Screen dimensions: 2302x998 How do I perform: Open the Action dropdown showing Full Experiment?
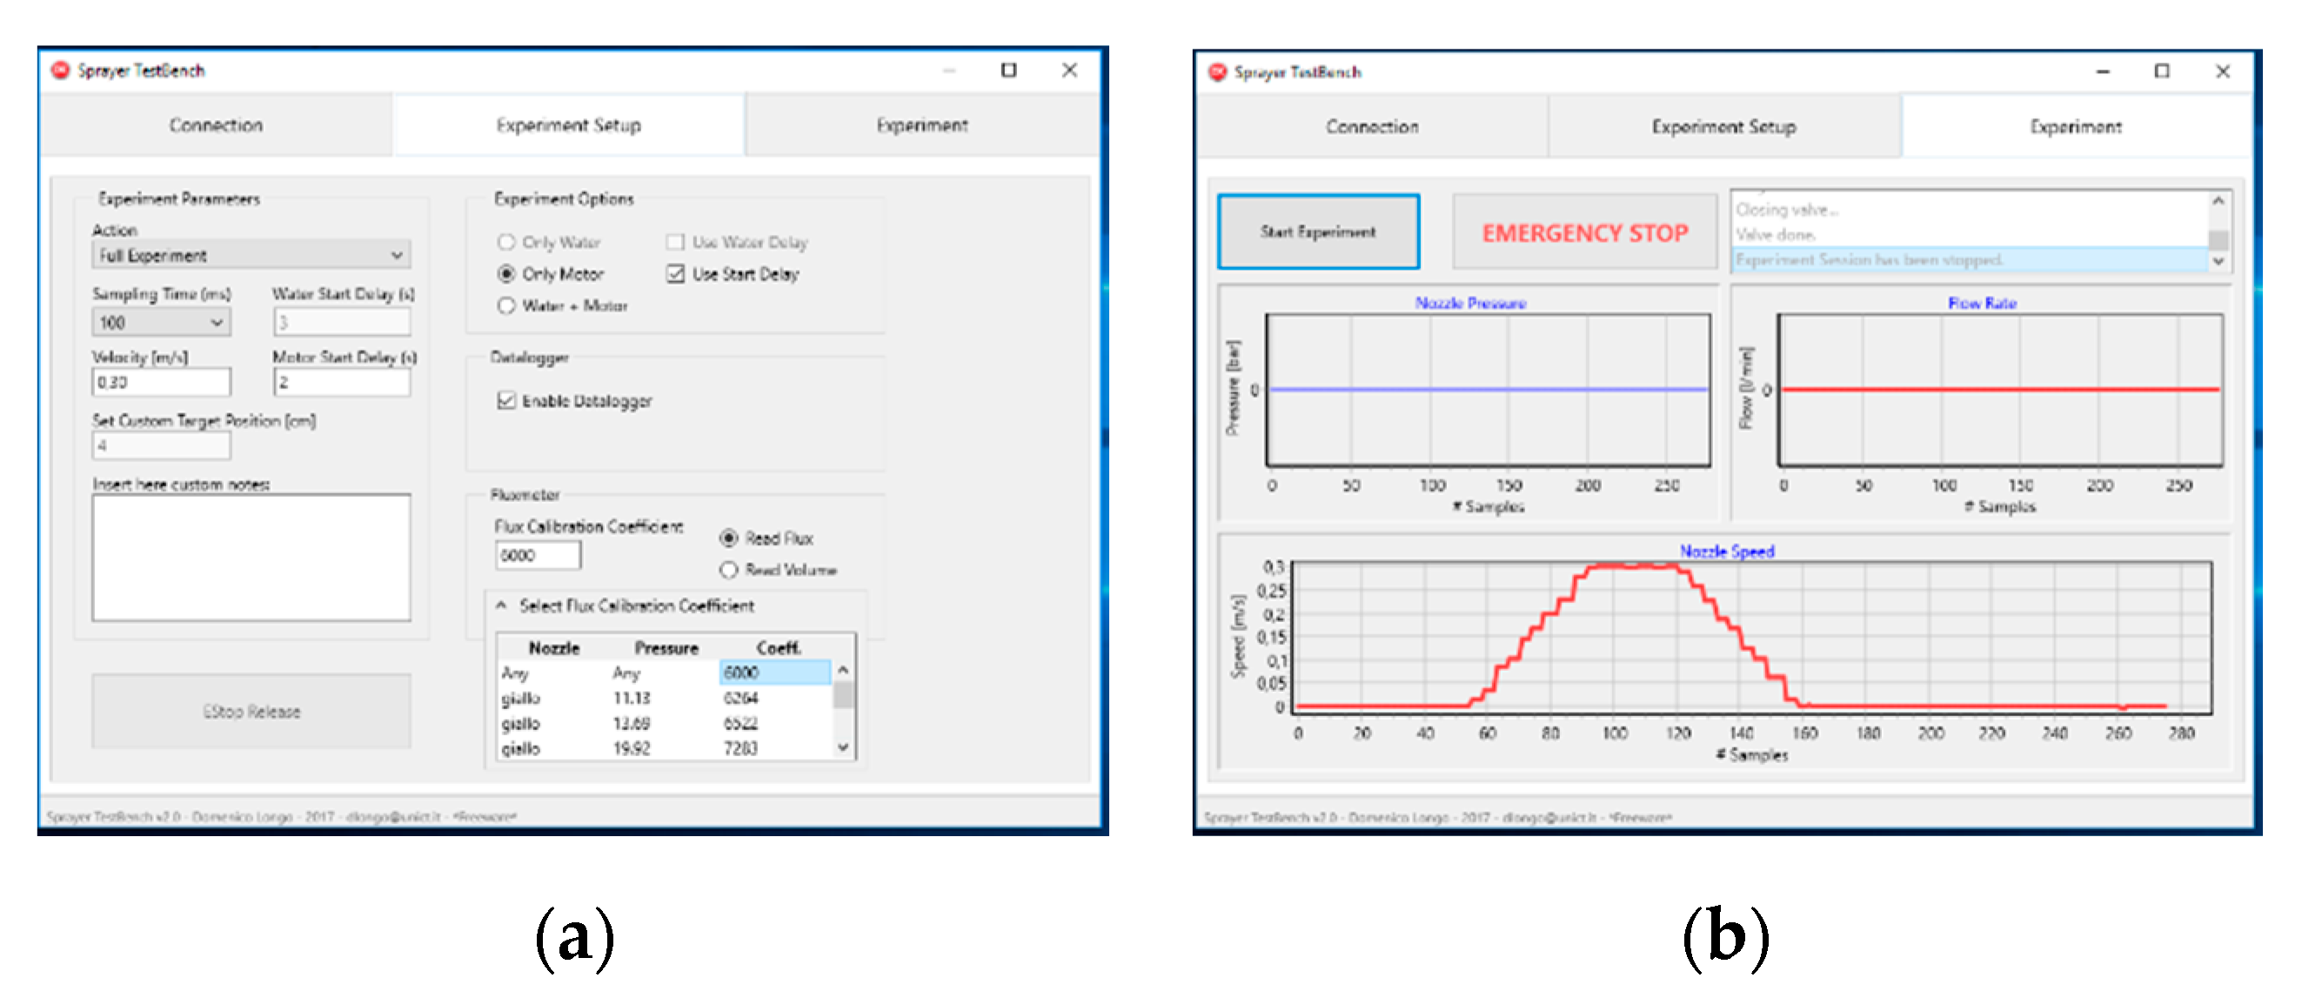tap(251, 257)
